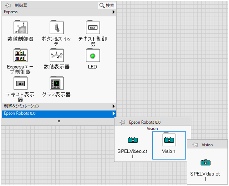The width and height of the screenshot is (229, 186).
Task: Open the Vision subpalette folder icon
Action: 169,139
